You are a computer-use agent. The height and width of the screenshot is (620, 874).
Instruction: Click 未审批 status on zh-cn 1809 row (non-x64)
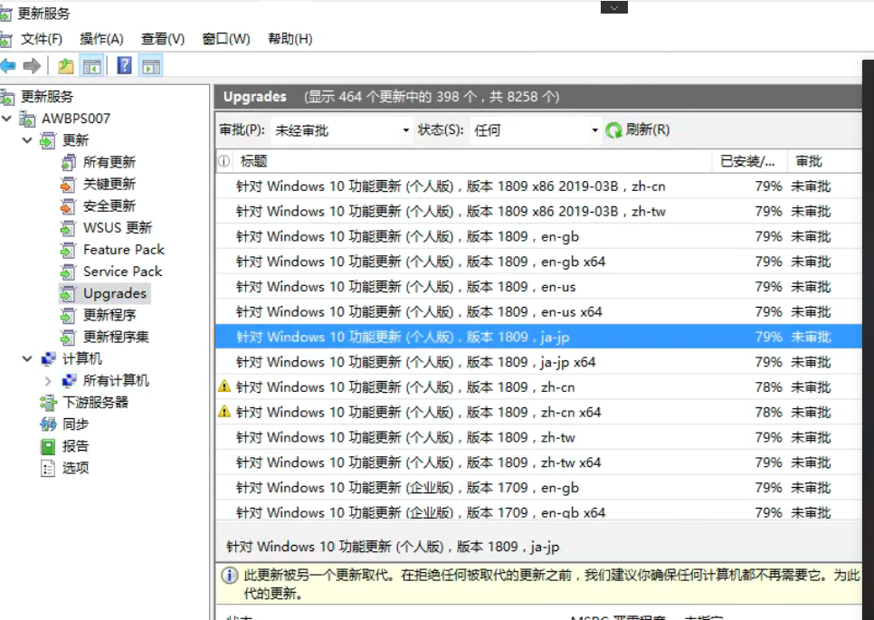point(811,387)
